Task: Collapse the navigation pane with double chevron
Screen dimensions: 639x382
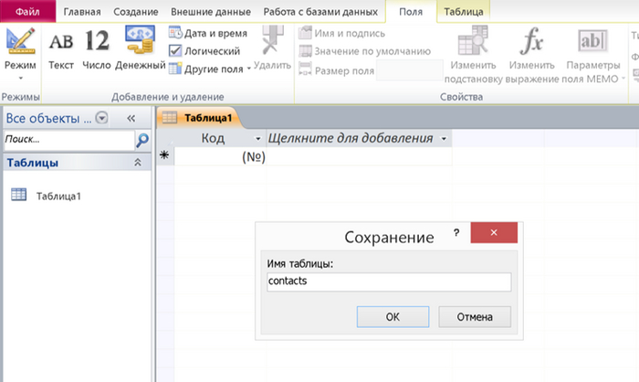Action: click(131, 118)
